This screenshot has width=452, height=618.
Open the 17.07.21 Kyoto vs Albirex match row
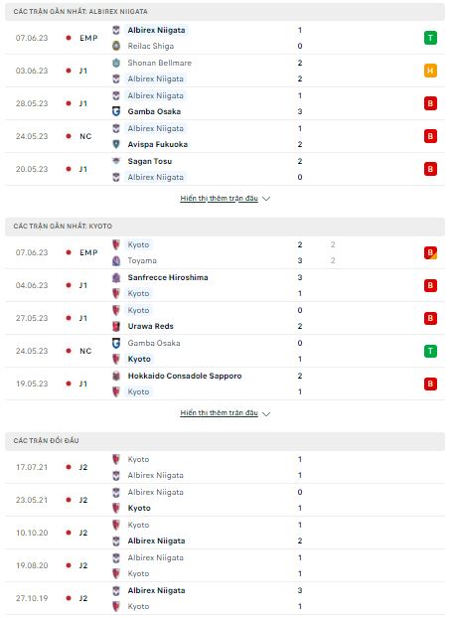(x=226, y=467)
